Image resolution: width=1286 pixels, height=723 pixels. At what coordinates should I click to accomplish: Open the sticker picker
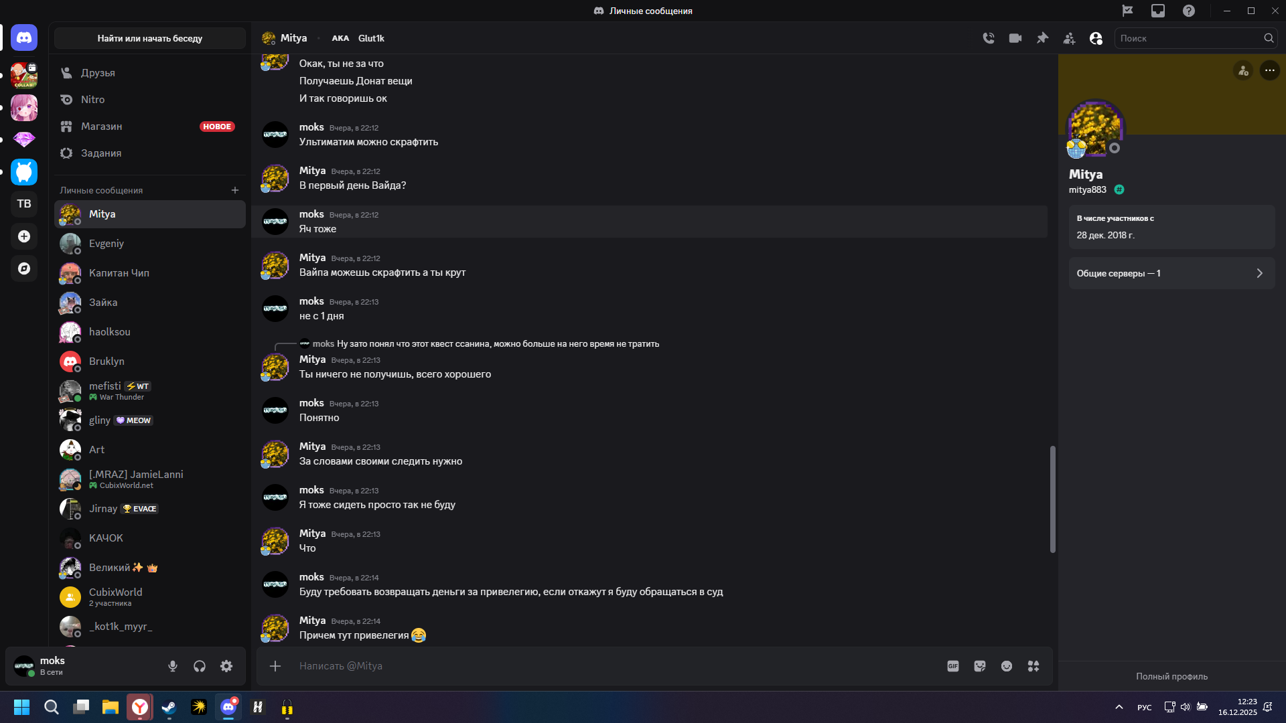[x=980, y=666]
